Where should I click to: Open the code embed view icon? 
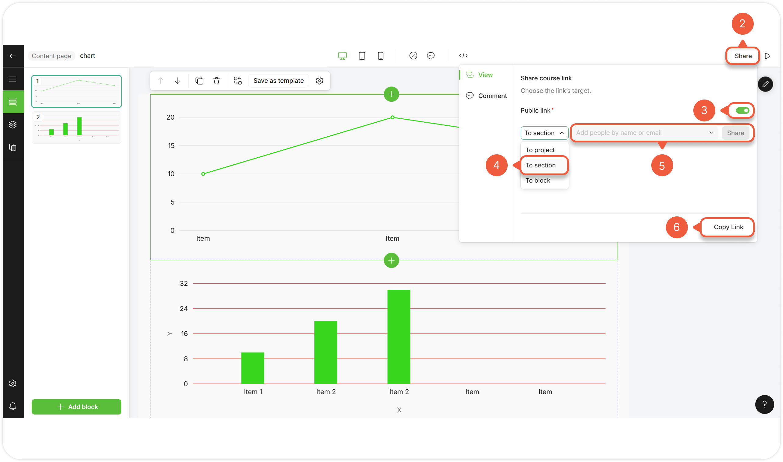[x=463, y=56]
